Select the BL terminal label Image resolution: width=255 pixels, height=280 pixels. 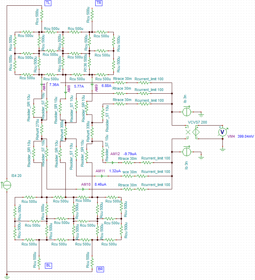(x=49, y=266)
